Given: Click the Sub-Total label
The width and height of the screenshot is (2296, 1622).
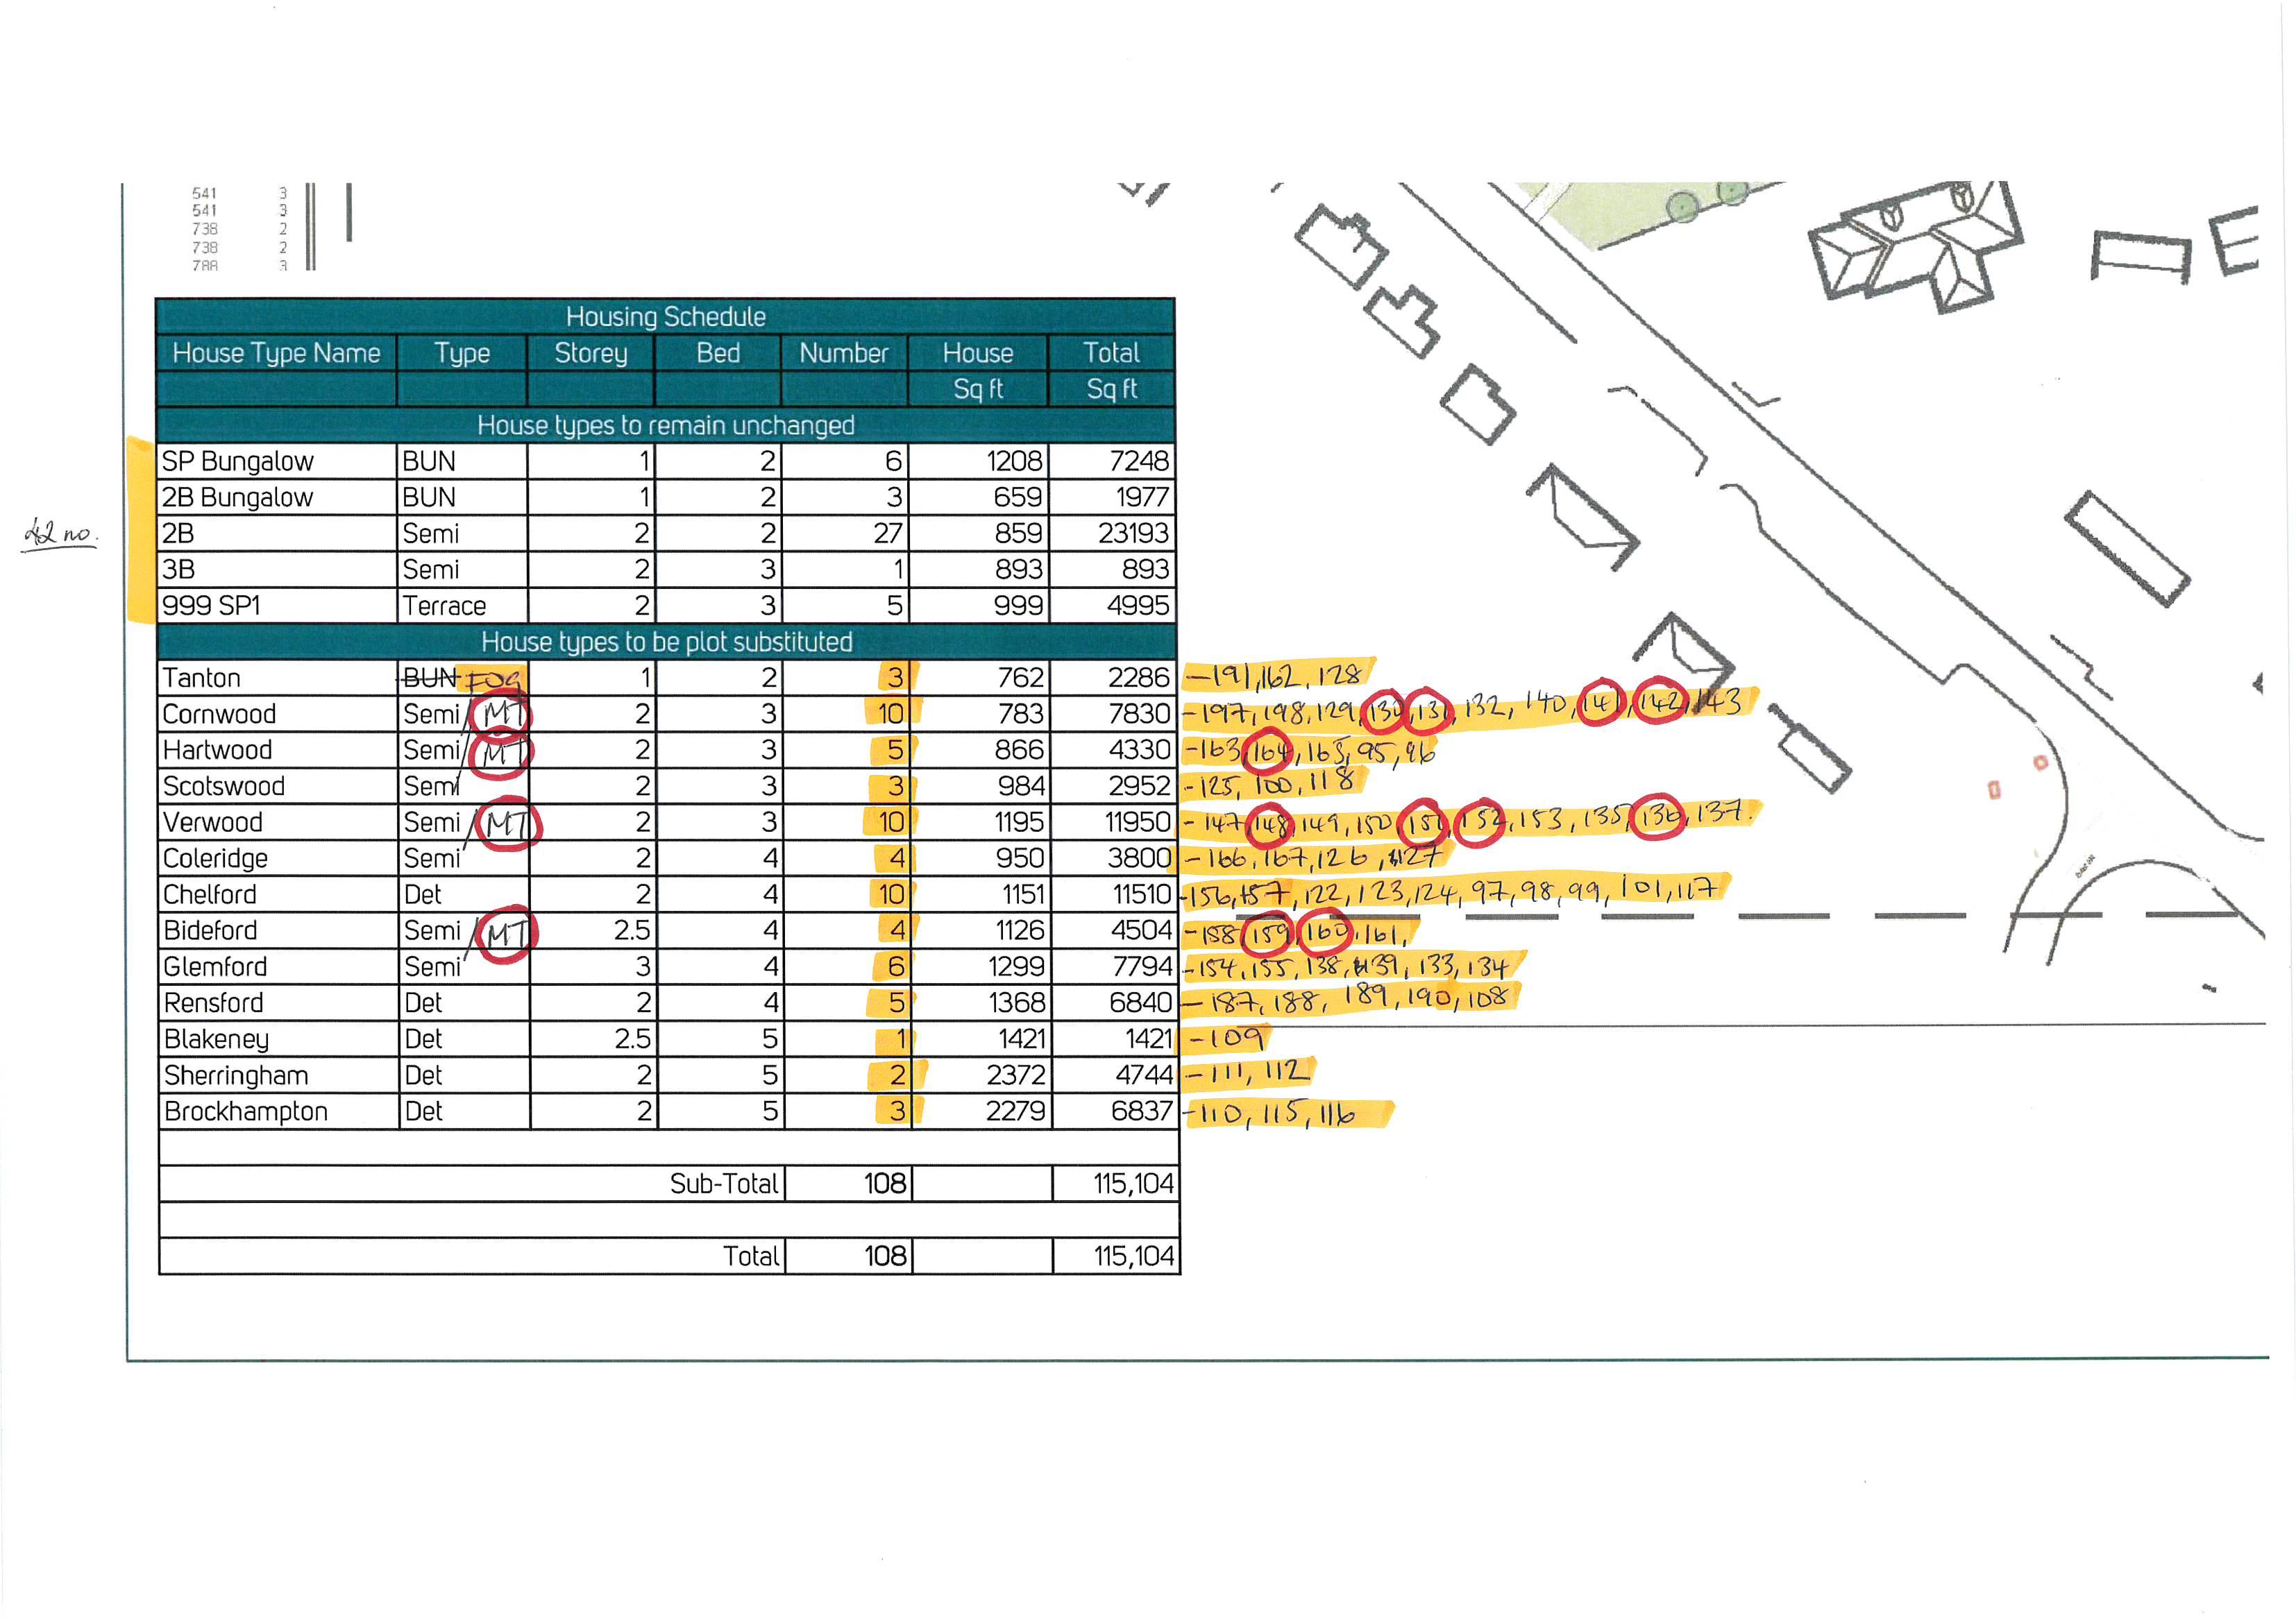Looking at the screenshot, I should click(723, 1184).
